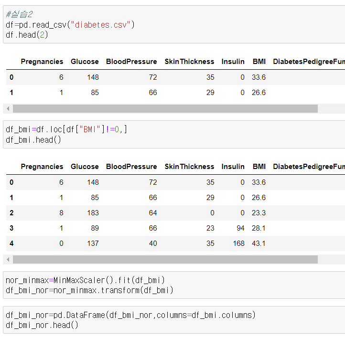This screenshot has height=338, width=345.
Task: Click Insulin header in first table
Action: pyautogui.click(x=233, y=62)
